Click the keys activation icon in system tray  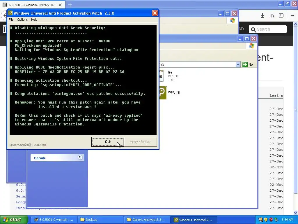pos(260,220)
